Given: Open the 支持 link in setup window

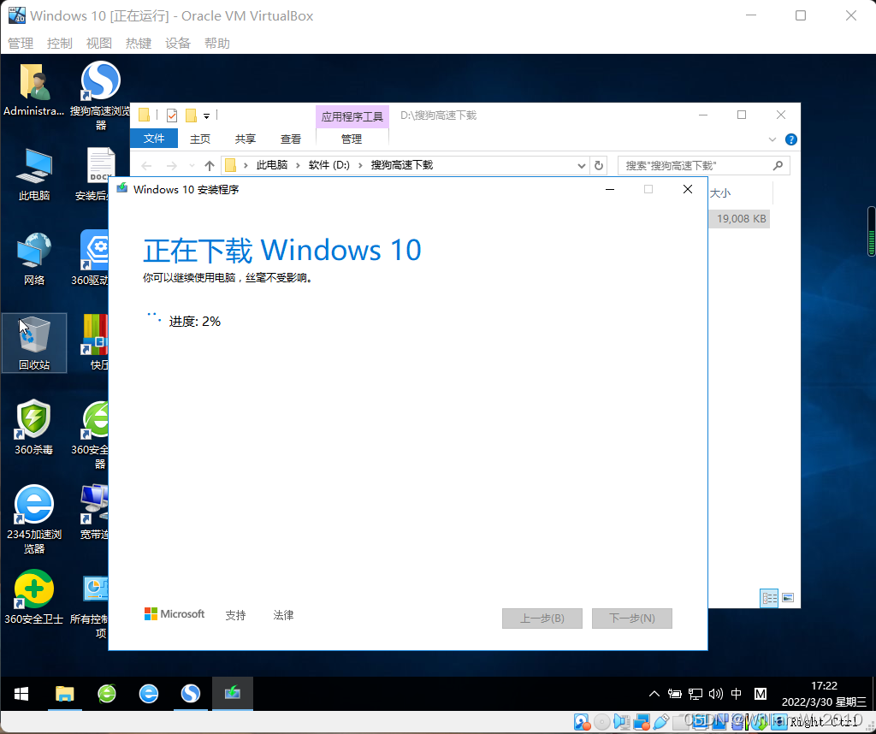Looking at the screenshot, I should click(x=236, y=614).
